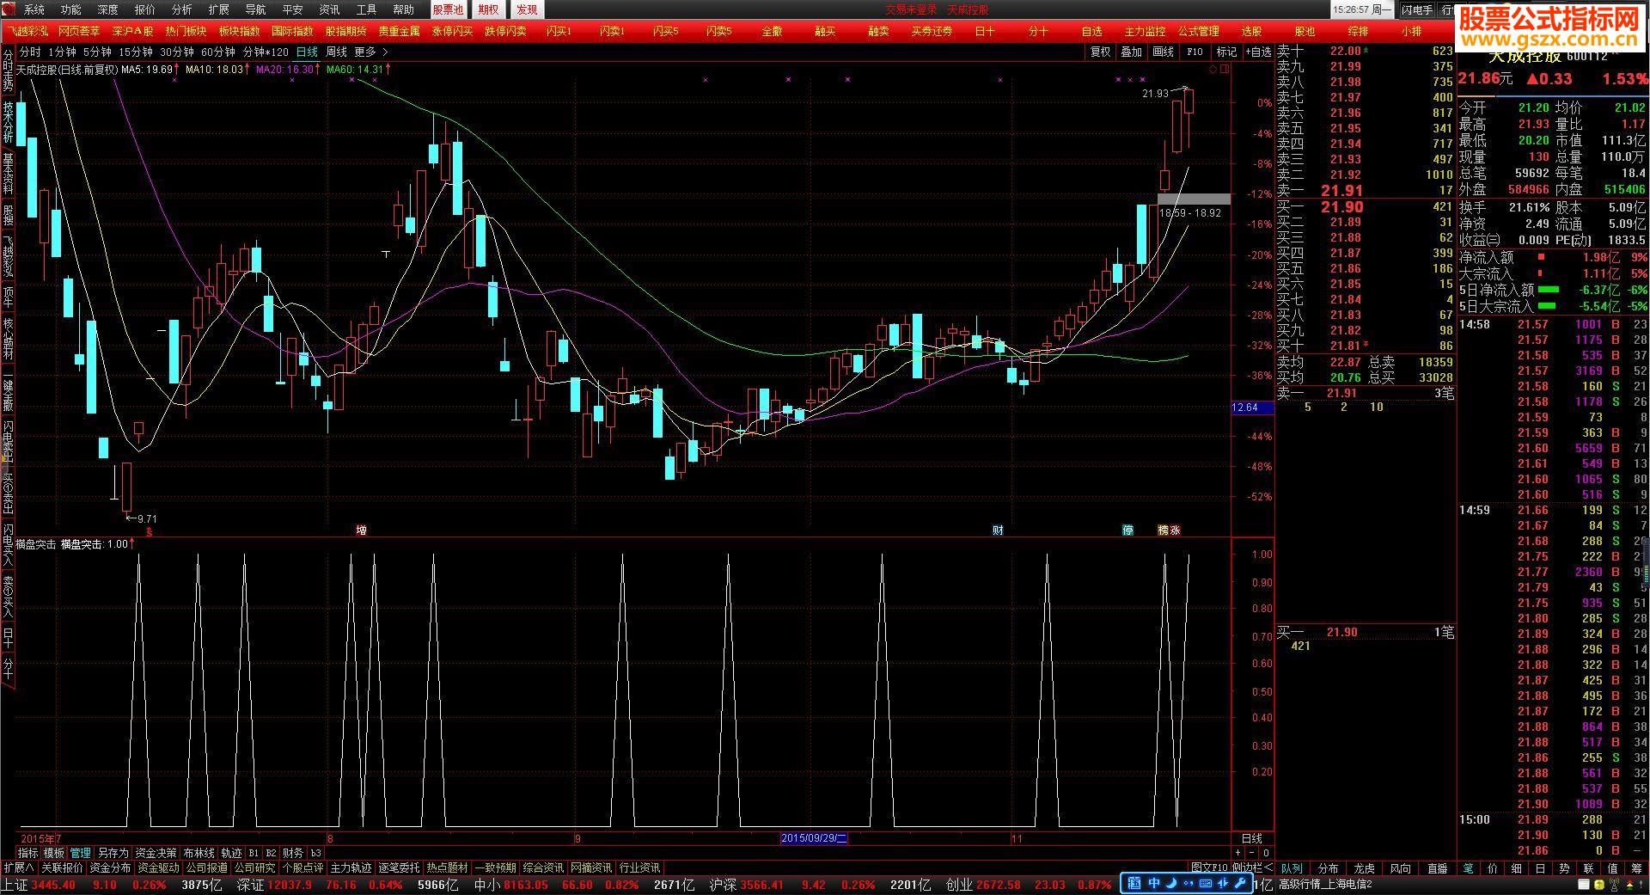Switch to the 发现 tab

[527, 9]
